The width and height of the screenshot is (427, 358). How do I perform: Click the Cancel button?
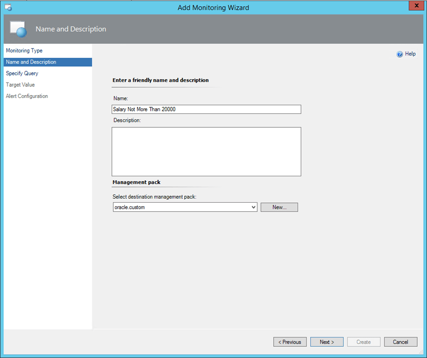400,342
